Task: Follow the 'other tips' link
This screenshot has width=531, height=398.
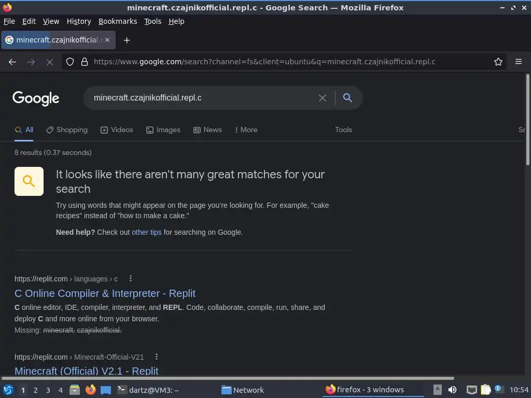Action: pos(146,233)
